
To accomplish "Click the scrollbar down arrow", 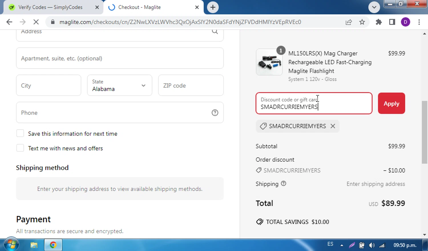I will [425, 235].
